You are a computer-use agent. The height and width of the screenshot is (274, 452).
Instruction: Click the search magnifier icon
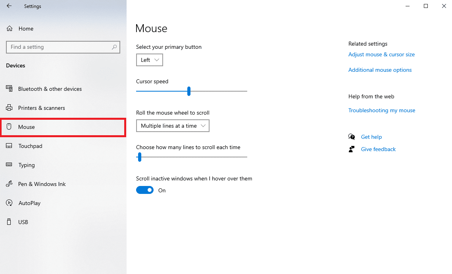[114, 47]
